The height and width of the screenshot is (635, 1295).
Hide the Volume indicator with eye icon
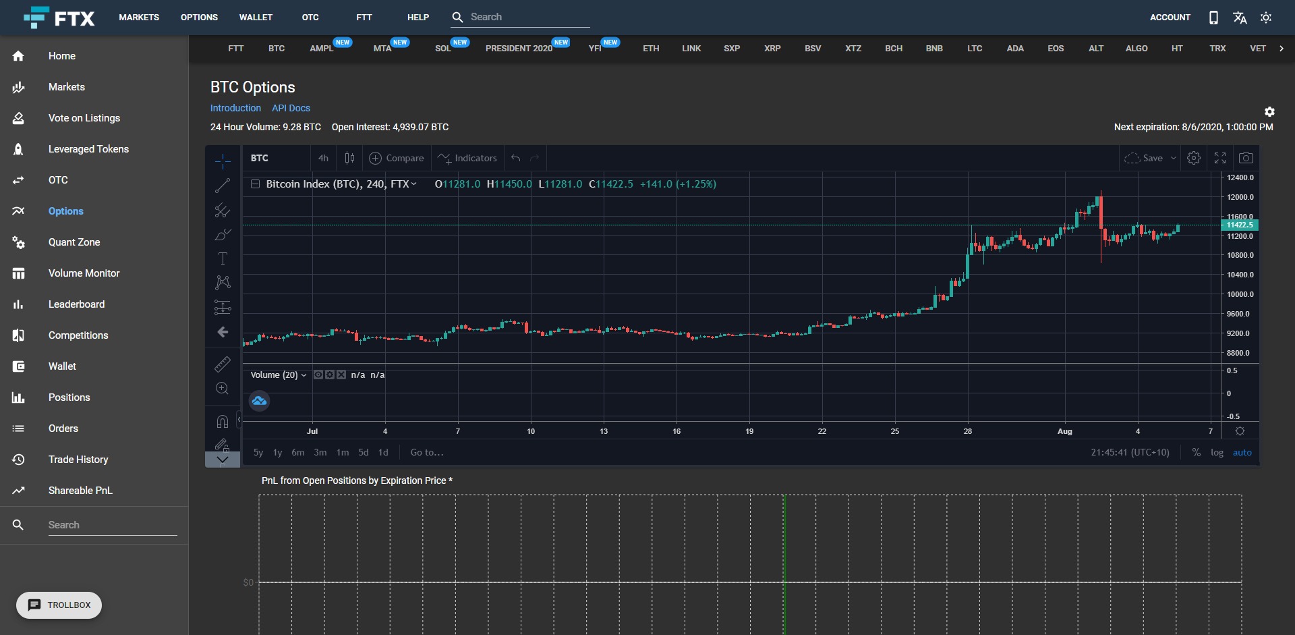point(318,375)
